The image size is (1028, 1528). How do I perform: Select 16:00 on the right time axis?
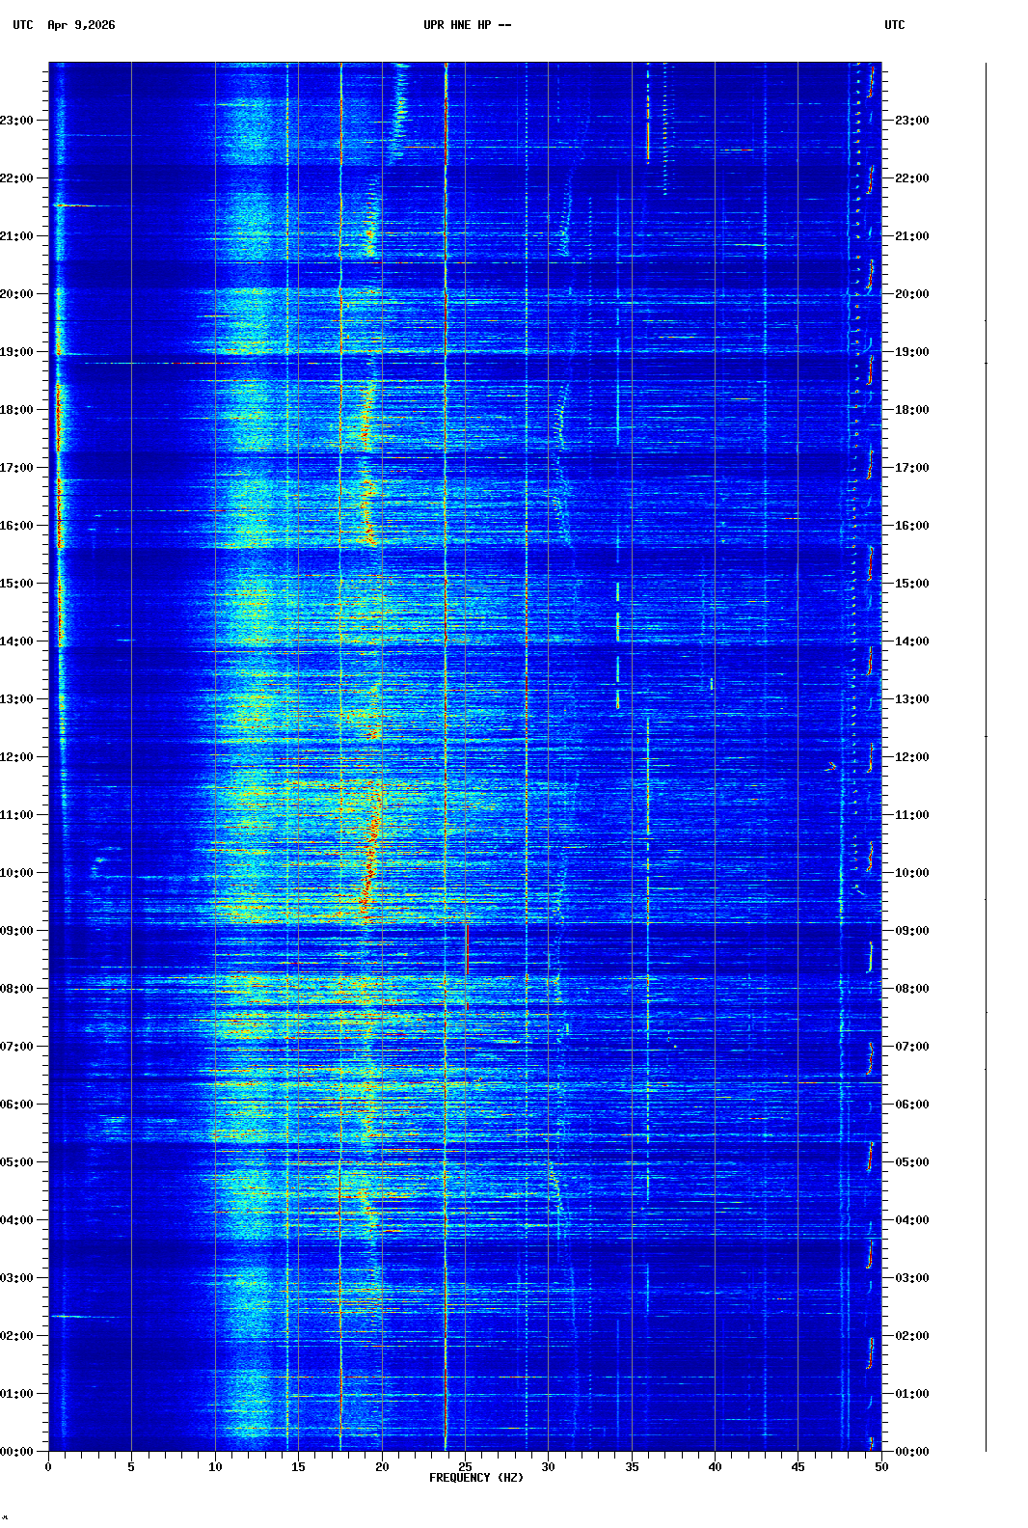tap(911, 526)
